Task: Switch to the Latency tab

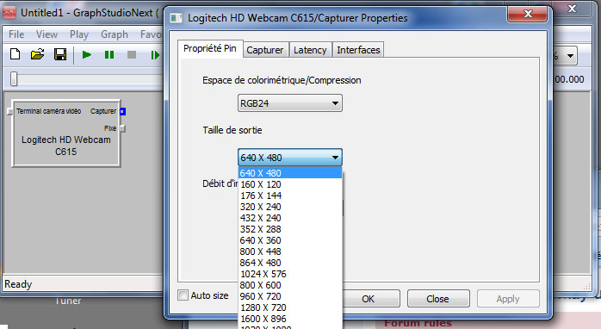Action: click(x=310, y=50)
